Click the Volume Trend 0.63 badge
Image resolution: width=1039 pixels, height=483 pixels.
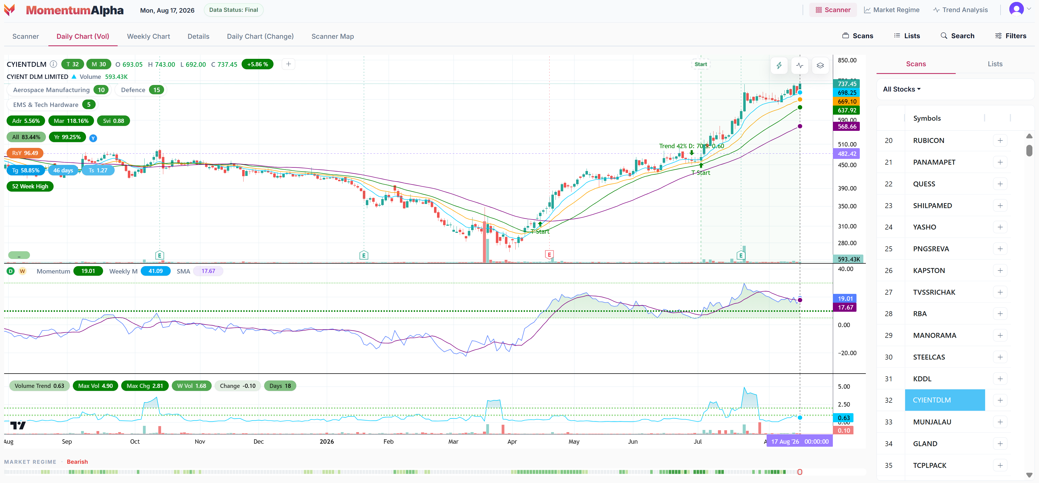click(x=39, y=386)
